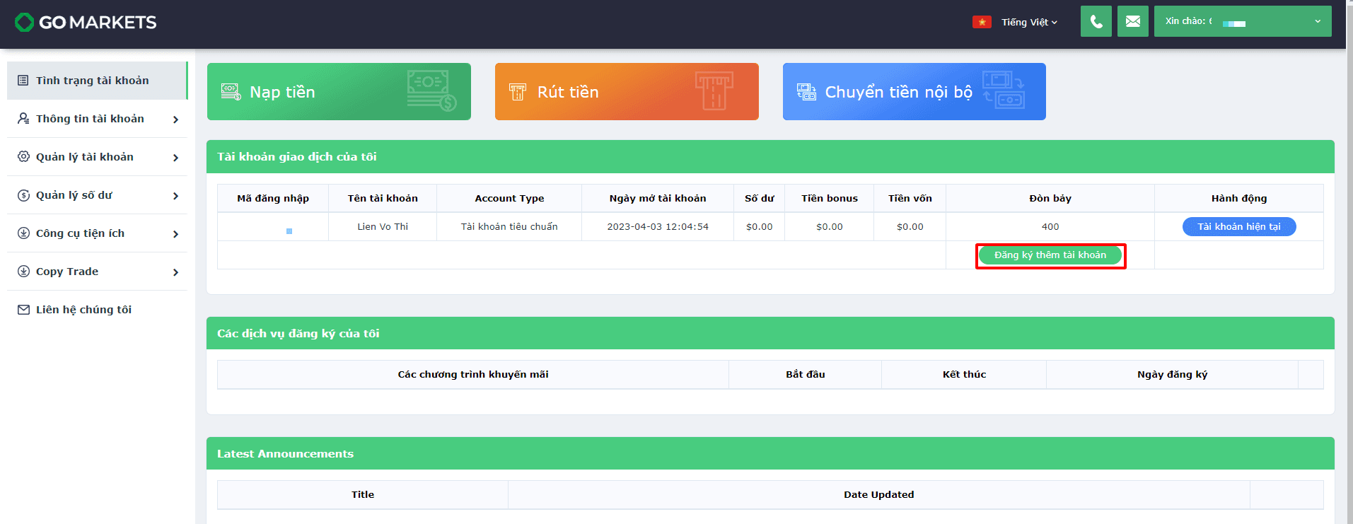Click the GO MARKETS logo
This screenshot has height=524, width=1353.
(x=86, y=23)
